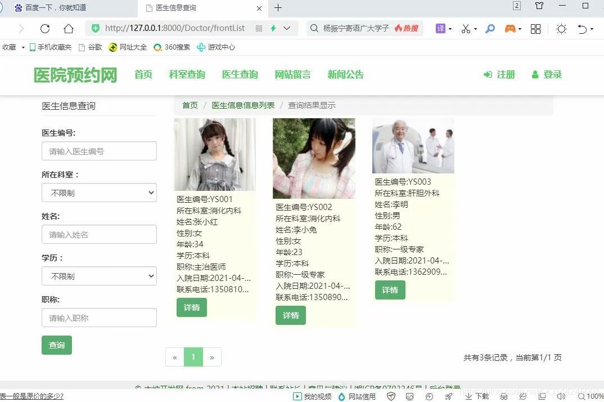Click the 登录 login link

pos(547,74)
